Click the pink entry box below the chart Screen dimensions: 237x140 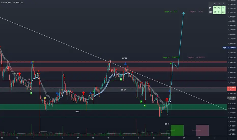[x=202, y=130]
